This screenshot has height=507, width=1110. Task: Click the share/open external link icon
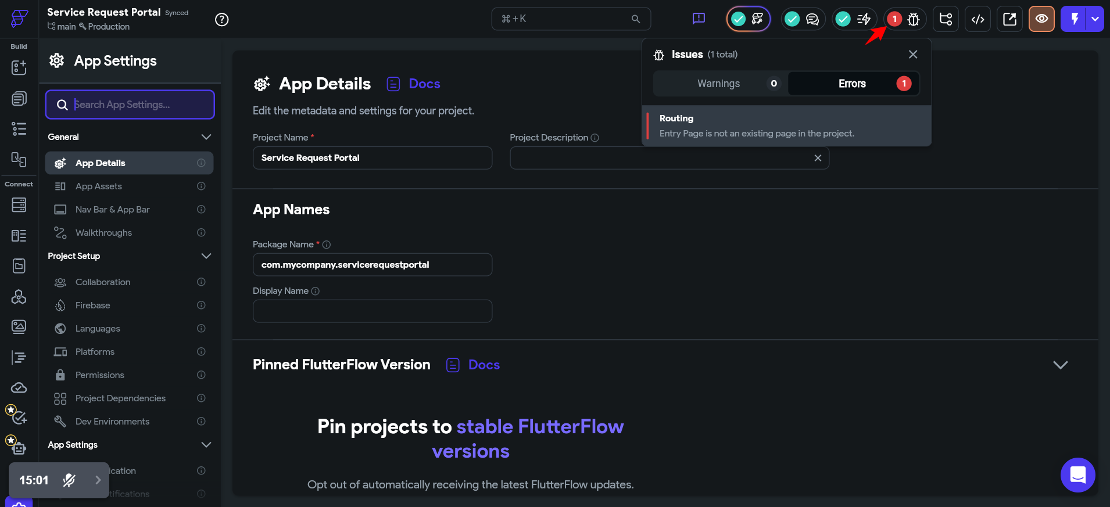pos(1009,19)
